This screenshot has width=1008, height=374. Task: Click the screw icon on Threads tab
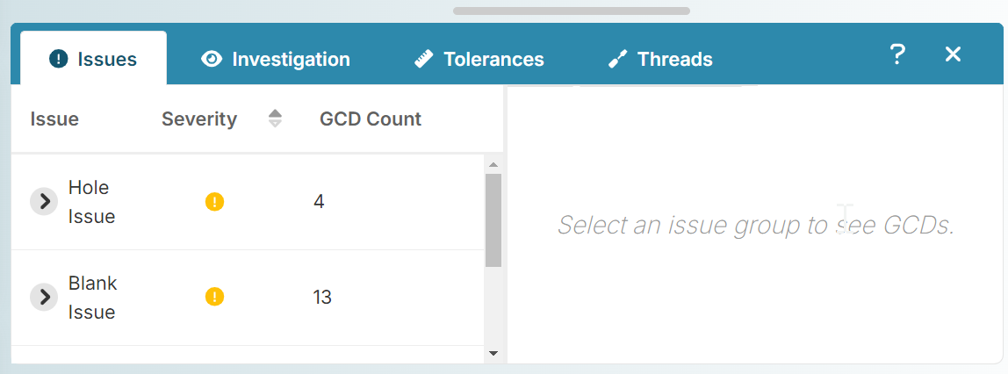point(617,60)
